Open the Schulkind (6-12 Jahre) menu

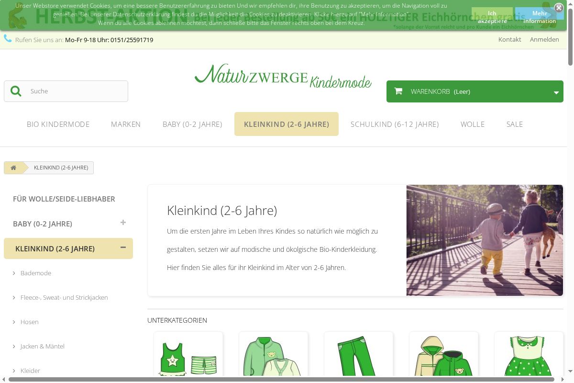[x=395, y=124]
